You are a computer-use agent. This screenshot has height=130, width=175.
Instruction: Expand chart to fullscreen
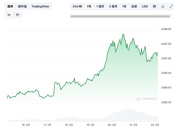pos(171,6)
